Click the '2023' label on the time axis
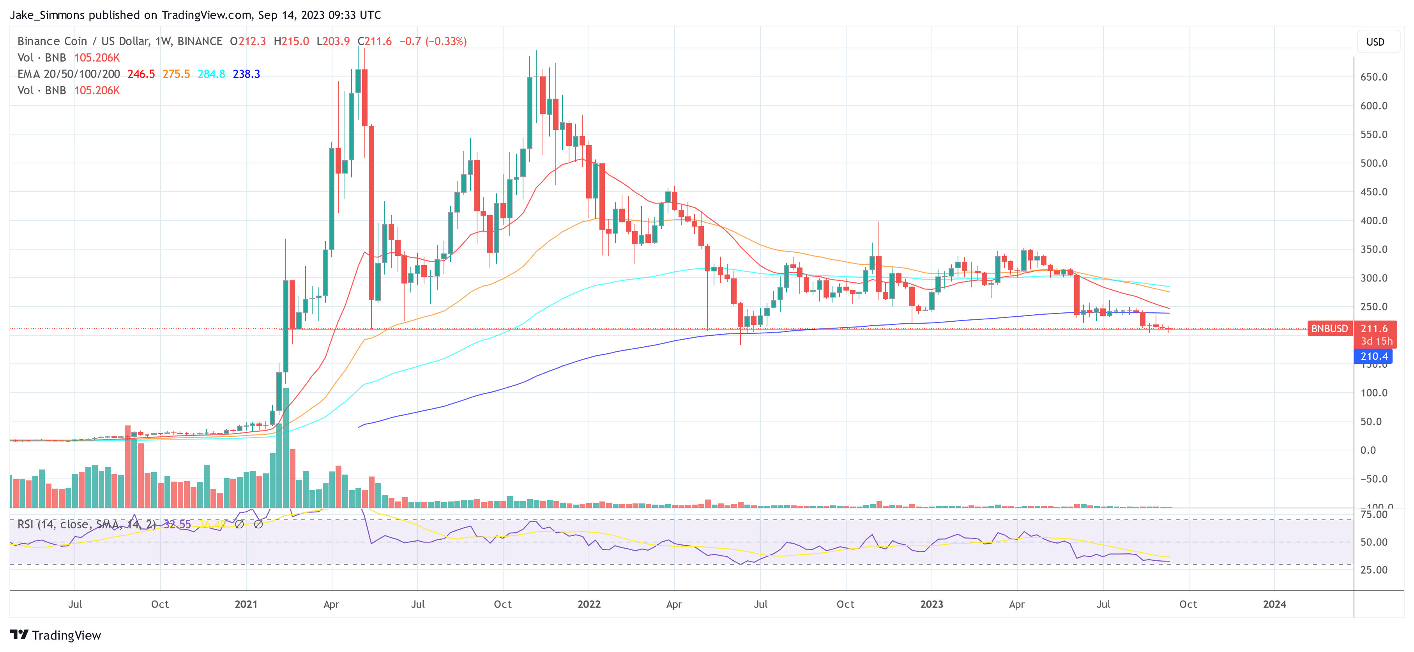This screenshot has width=1414, height=652. pyautogui.click(x=931, y=604)
